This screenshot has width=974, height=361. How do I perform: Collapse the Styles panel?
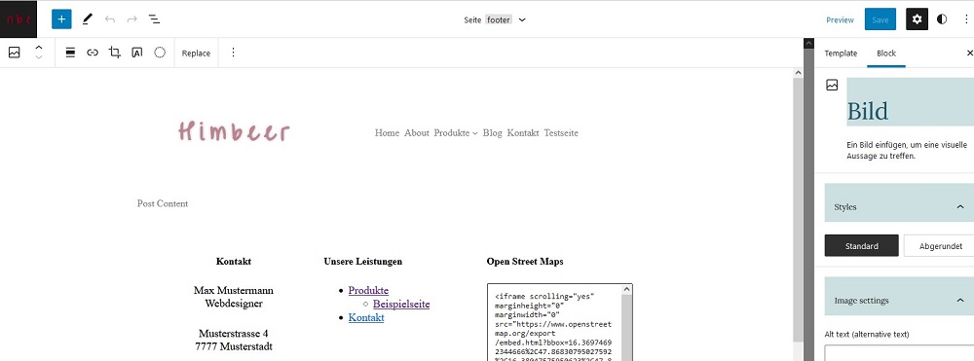point(961,207)
